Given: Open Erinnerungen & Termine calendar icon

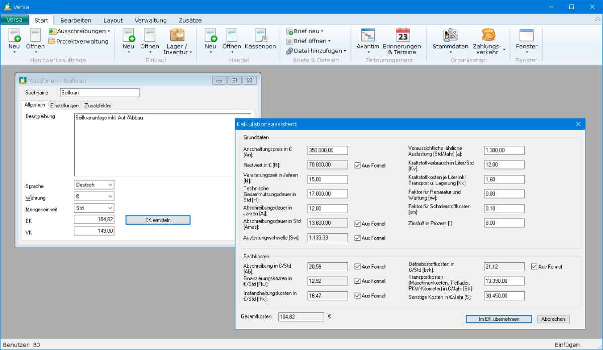Looking at the screenshot, I should point(403,35).
